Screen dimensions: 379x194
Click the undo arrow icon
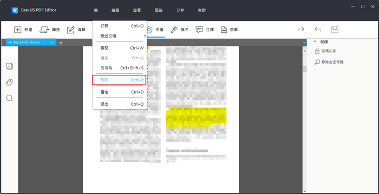coord(318,30)
